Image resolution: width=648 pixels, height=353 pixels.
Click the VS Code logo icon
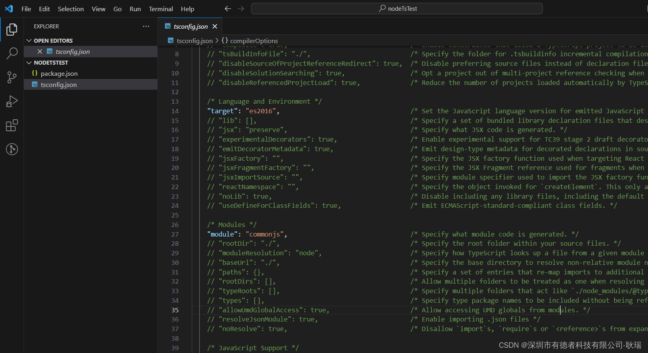[9, 9]
